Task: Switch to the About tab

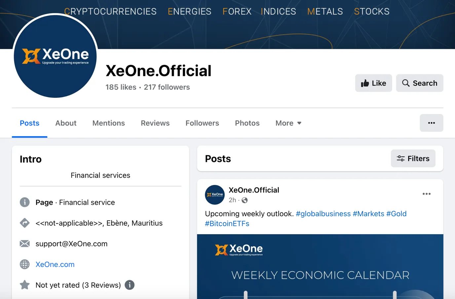Action: 66,123
